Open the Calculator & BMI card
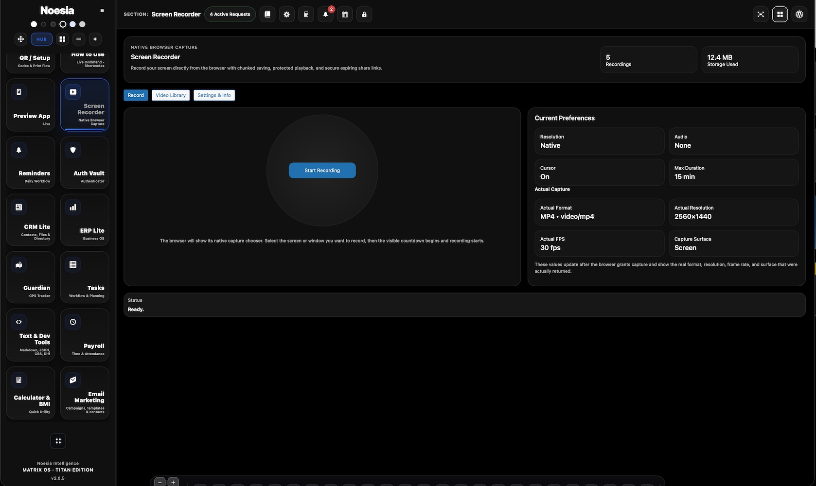The width and height of the screenshot is (816, 486). tap(31, 393)
